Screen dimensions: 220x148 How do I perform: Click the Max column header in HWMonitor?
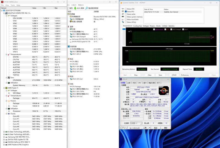(60, 8)
